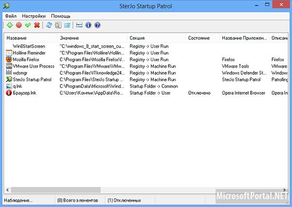Click the Отключено status cell
The image size is (292, 207).
click(x=199, y=93)
